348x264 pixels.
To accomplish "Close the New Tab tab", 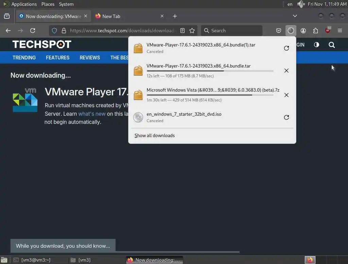I will (162, 16).
